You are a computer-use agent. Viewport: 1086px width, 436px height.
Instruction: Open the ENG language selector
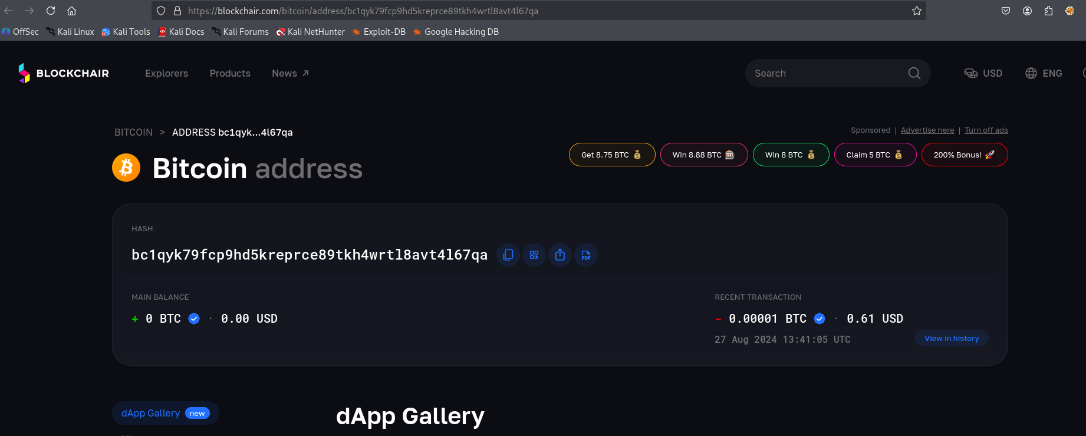1044,73
